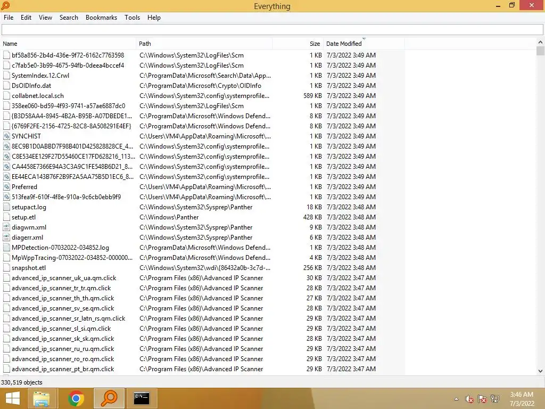This screenshot has width=545, height=409.
Task: Select file starting with CA4458E7366E94A3C3A9C1FE548B6D21
Action: point(72,166)
